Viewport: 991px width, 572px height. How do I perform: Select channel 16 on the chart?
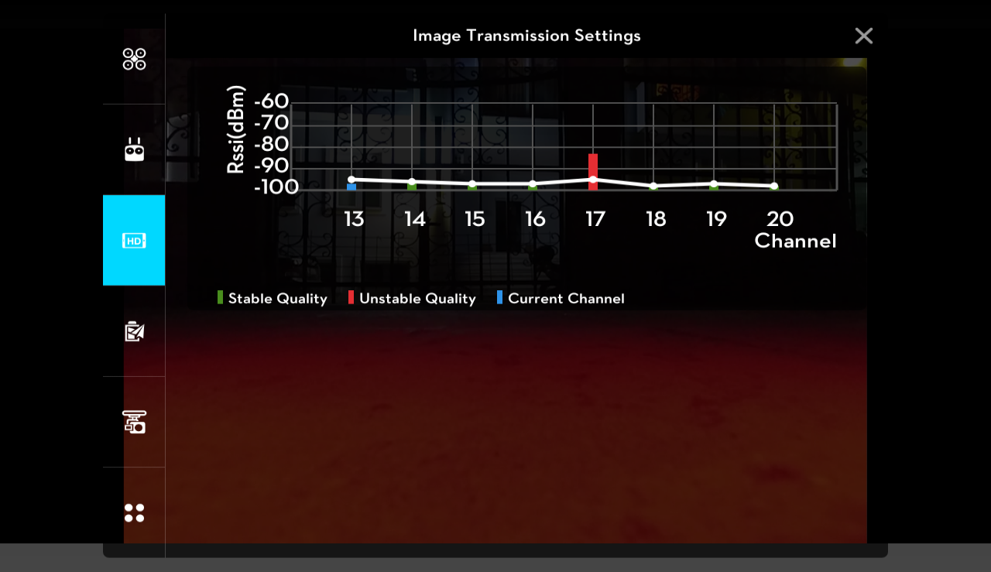point(535,219)
